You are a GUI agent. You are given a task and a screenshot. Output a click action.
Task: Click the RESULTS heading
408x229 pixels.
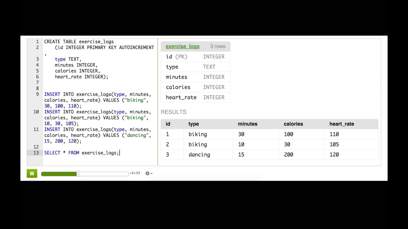(173, 112)
